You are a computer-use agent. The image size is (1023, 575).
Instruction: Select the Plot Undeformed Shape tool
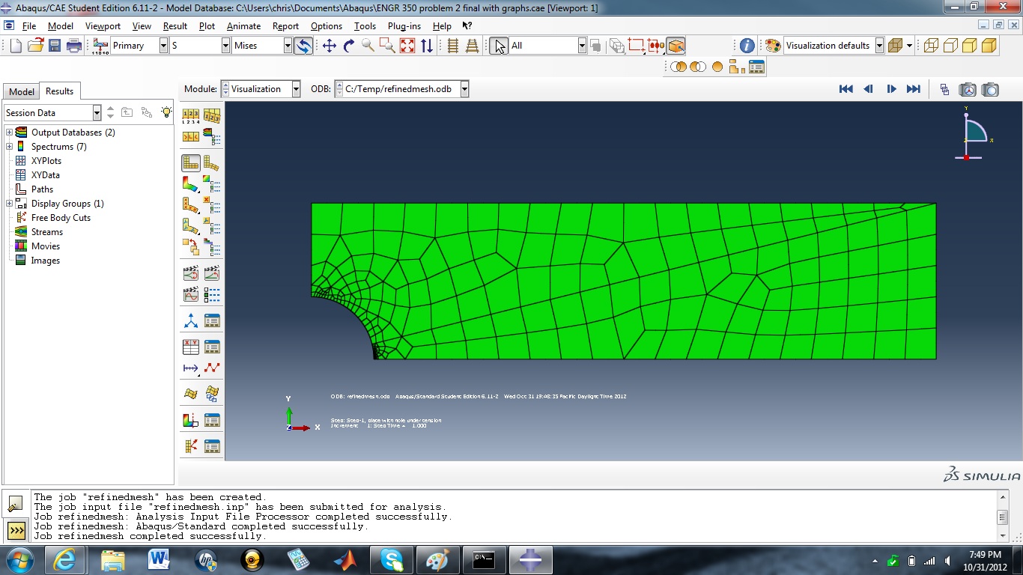(190, 162)
